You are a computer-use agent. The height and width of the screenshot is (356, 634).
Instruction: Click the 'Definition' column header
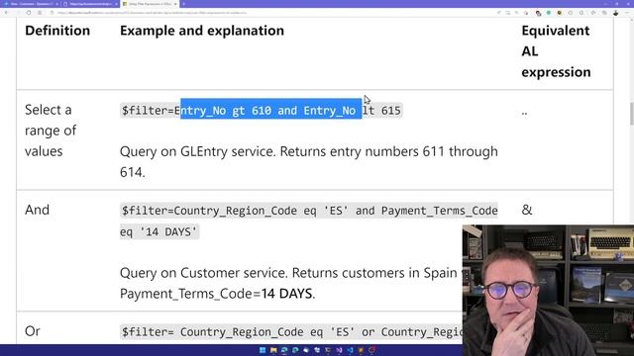(x=57, y=31)
